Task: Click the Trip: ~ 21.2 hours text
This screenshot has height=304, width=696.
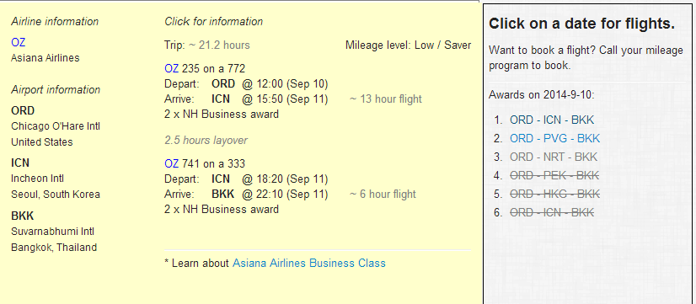Action: 206,45
